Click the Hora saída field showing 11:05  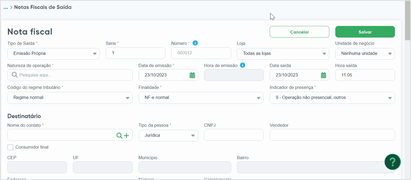(365, 75)
